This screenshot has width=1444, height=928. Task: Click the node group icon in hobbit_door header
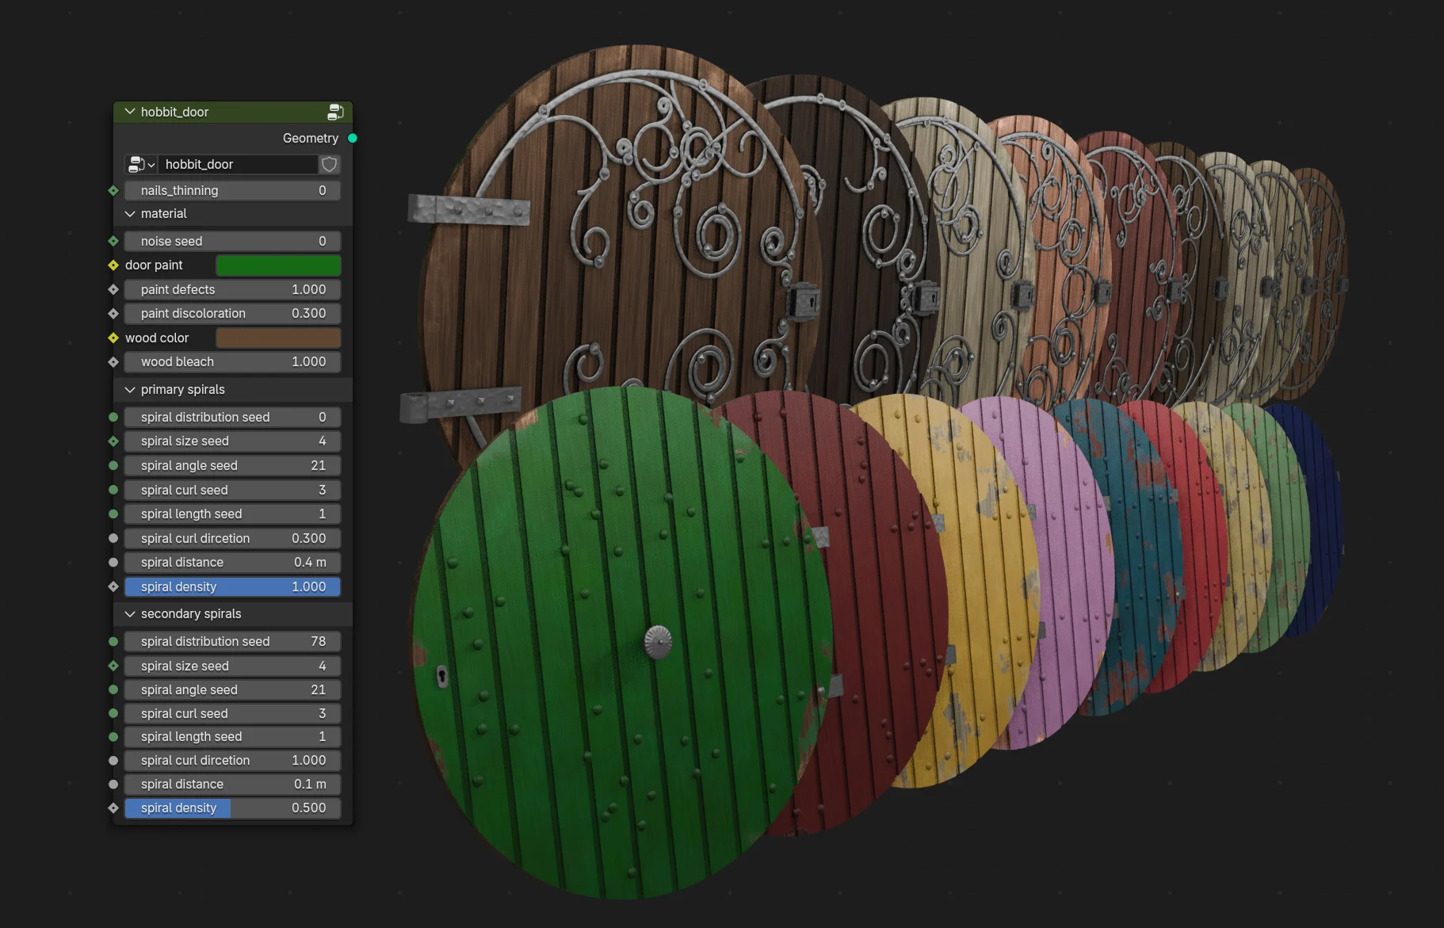pos(335,112)
